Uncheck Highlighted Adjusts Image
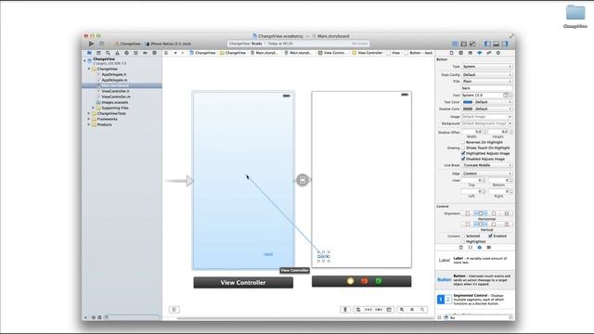Viewport: 594px width, 334px height. [463, 153]
